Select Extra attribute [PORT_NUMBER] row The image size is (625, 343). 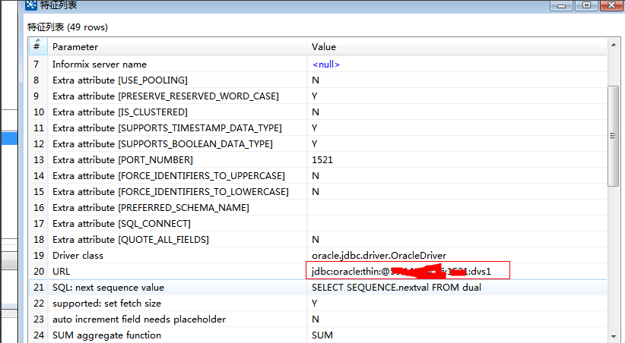[x=318, y=159]
